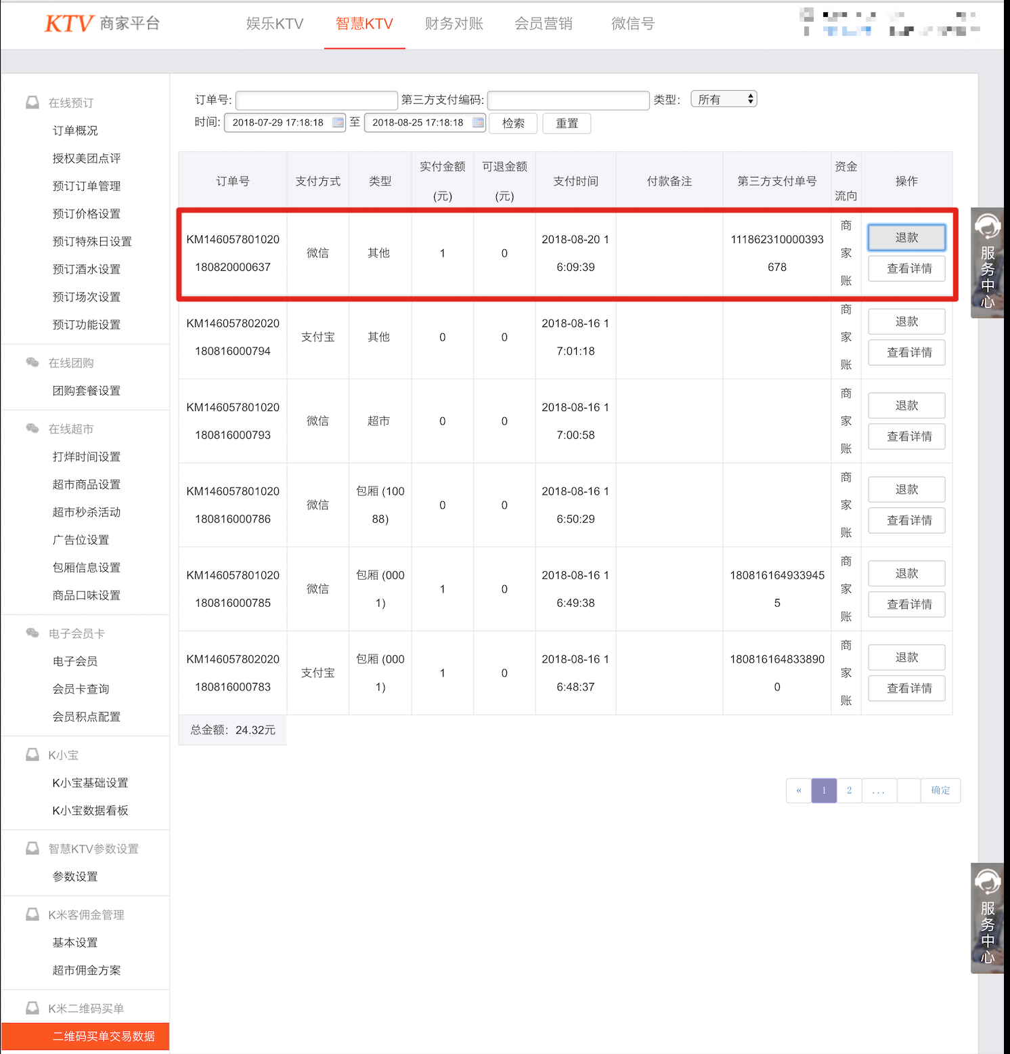The height and width of the screenshot is (1054, 1010).
Task: Open 参数设置 in sidebar
Action: click(75, 877)
